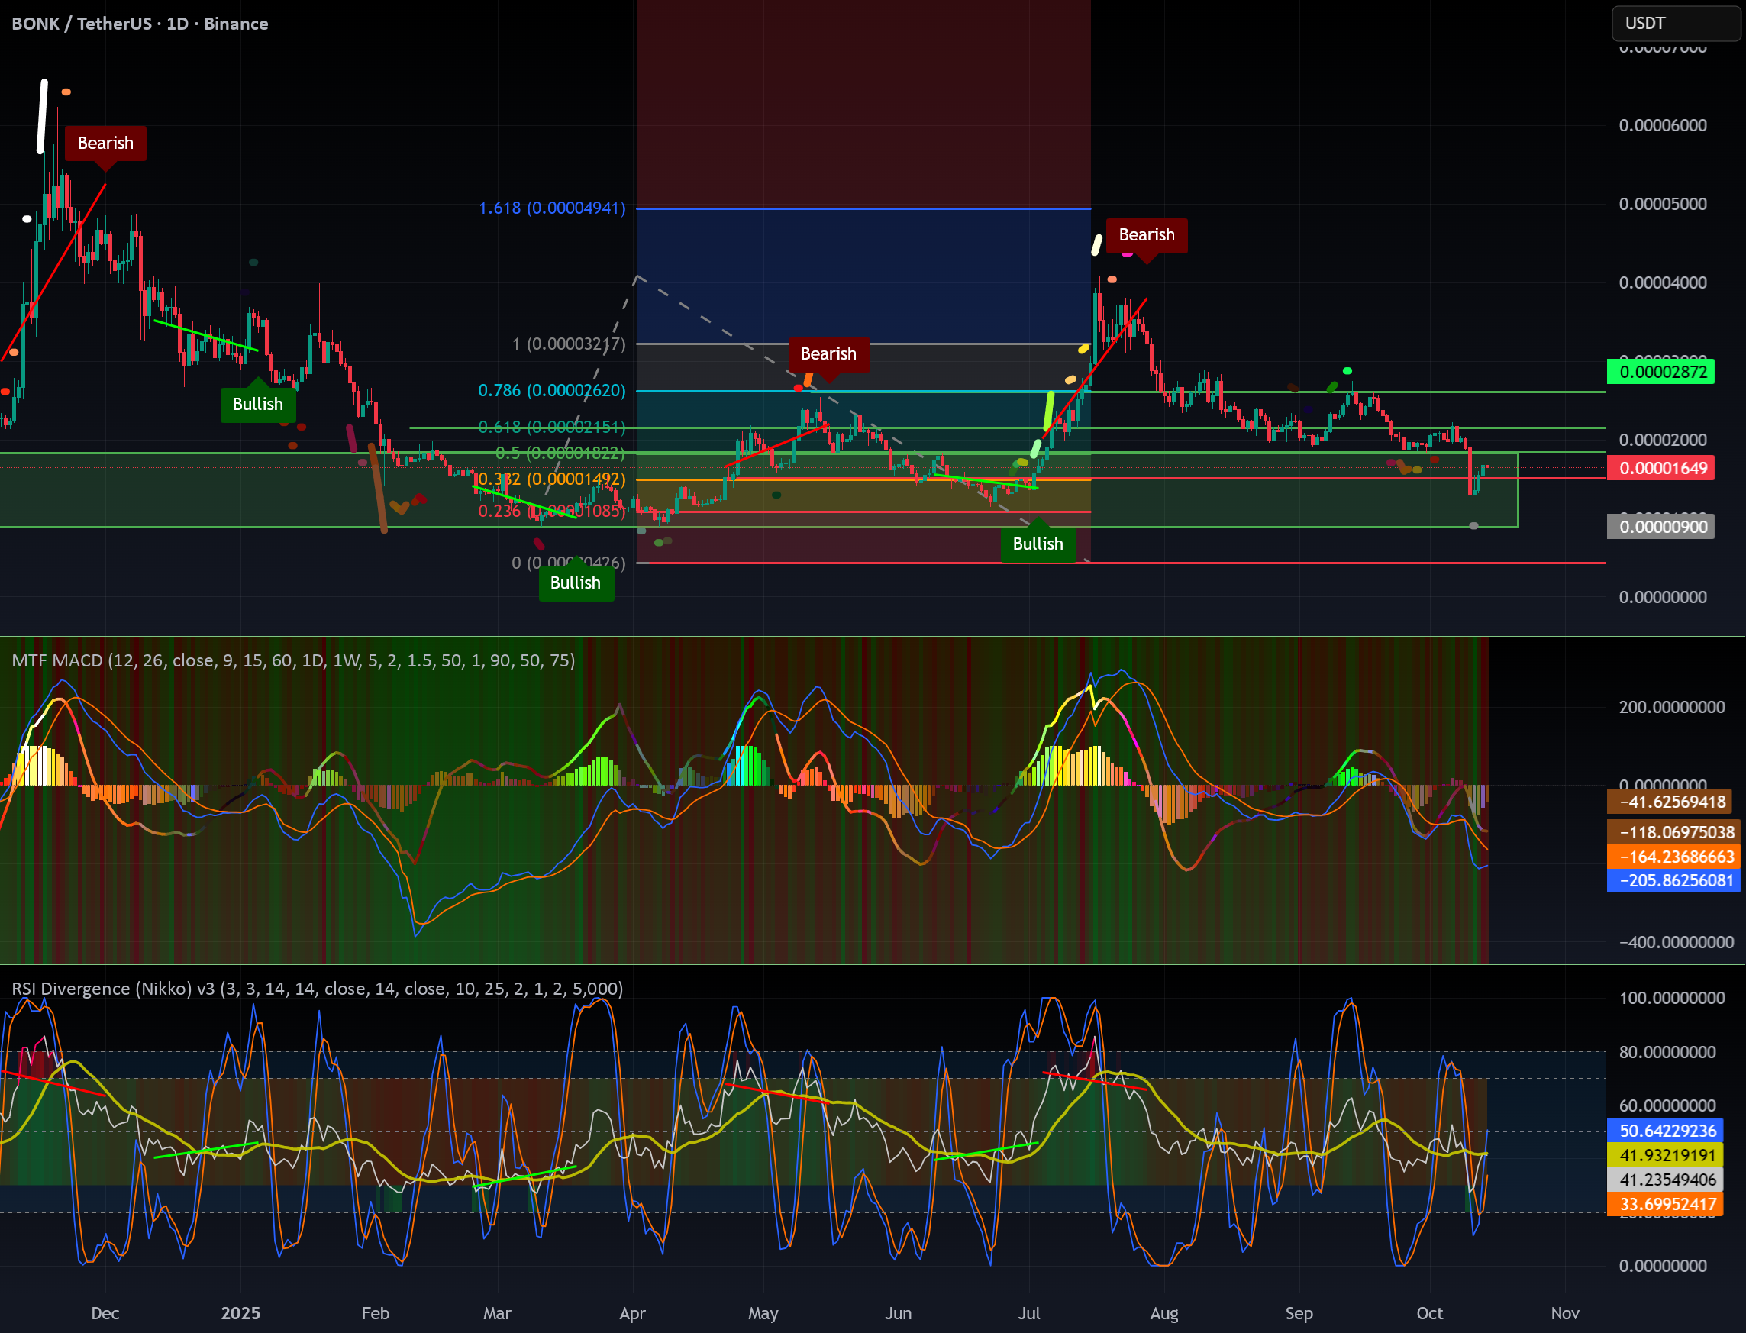Screen dimensions: 1746x1333
Task: Click the 80.00000000 RSI axis label
Action: (x=1667, y=1052)
